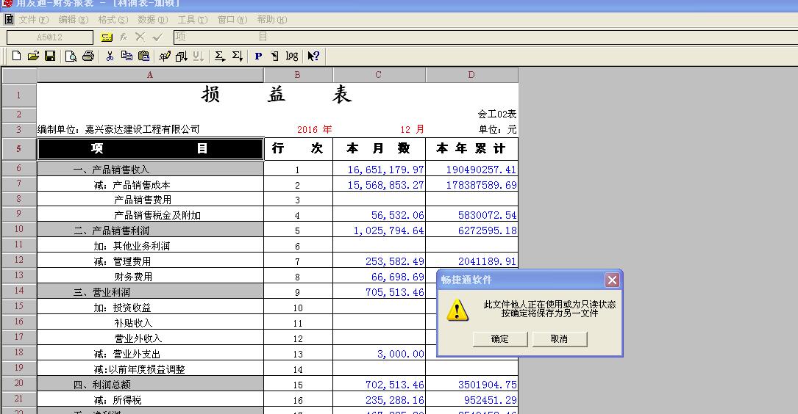Viewport: 798px width, 414px height.
Task: Select cell 减：管理费用
Action: (150, 261)
